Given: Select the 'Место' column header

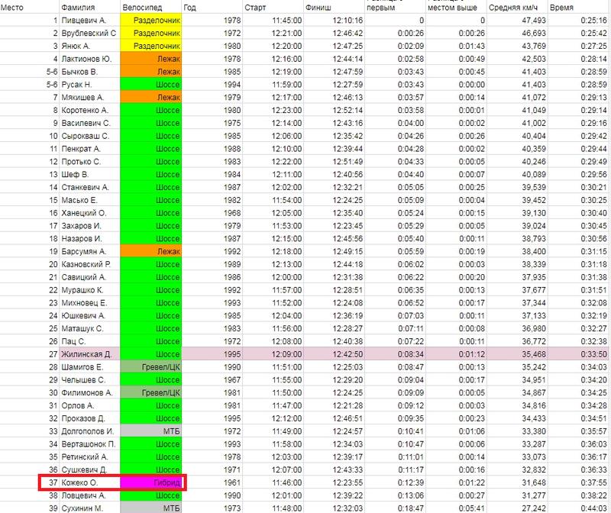Looking at the screenshot, I should click(30, 7).
